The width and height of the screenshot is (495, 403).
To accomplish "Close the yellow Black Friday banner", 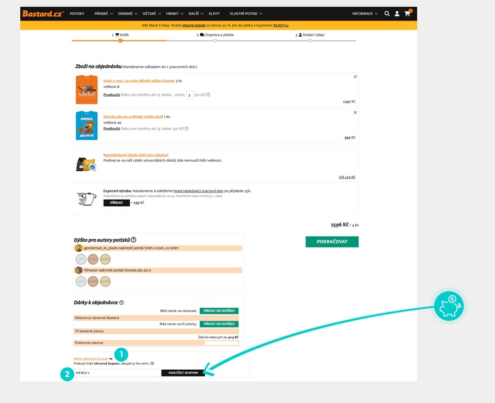I will 411,26.
